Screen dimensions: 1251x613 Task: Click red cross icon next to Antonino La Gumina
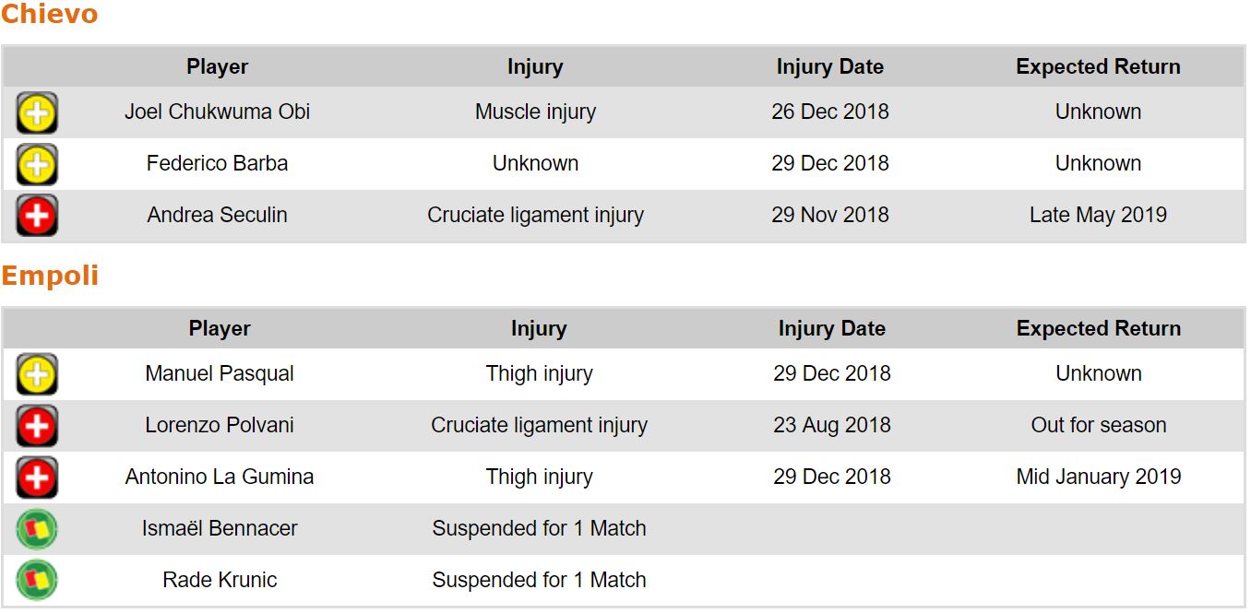tap(37, 478)
